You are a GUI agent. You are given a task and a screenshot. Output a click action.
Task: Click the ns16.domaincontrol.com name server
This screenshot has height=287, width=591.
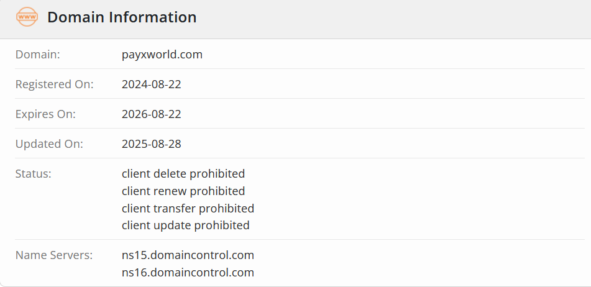click(188, 273)
